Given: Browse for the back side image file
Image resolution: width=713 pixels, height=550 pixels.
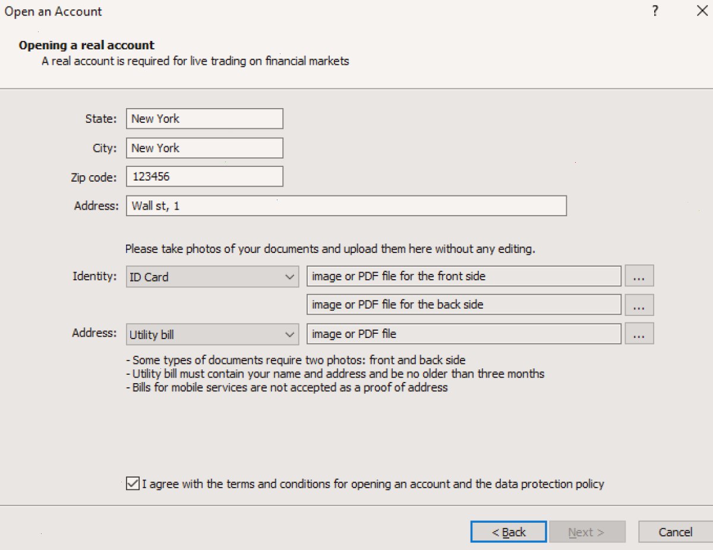Looking at the screenshot, I should click(x=639, y=305).
